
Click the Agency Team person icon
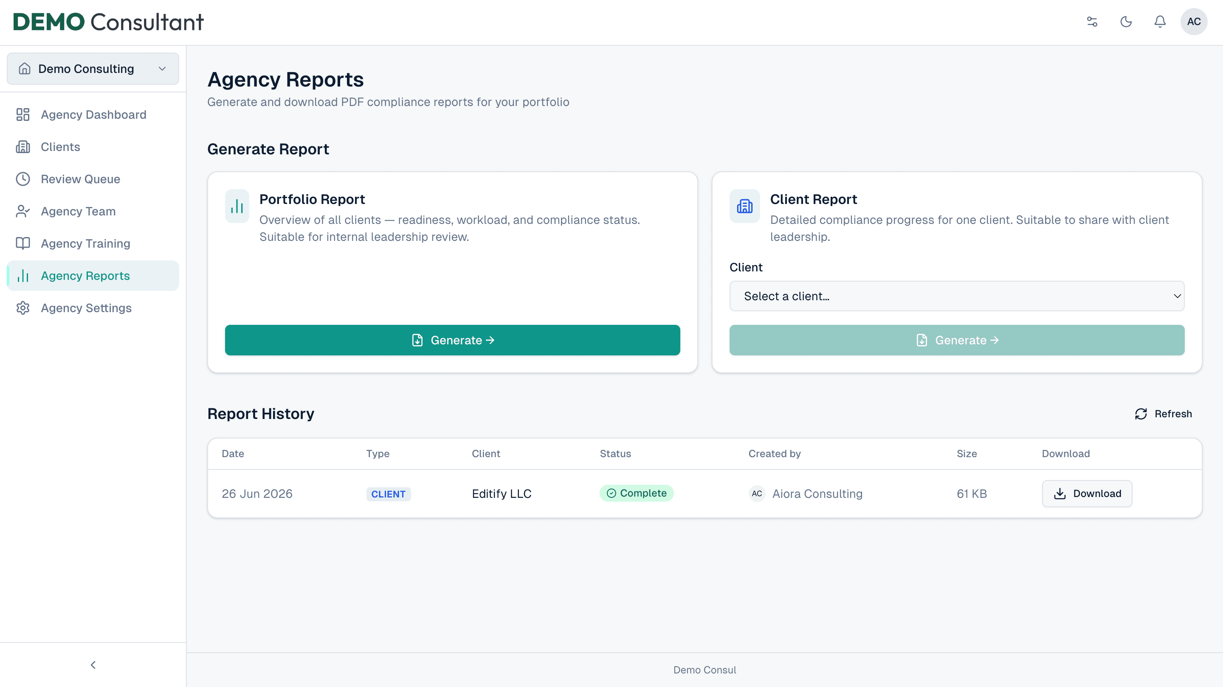pos(23,212)
